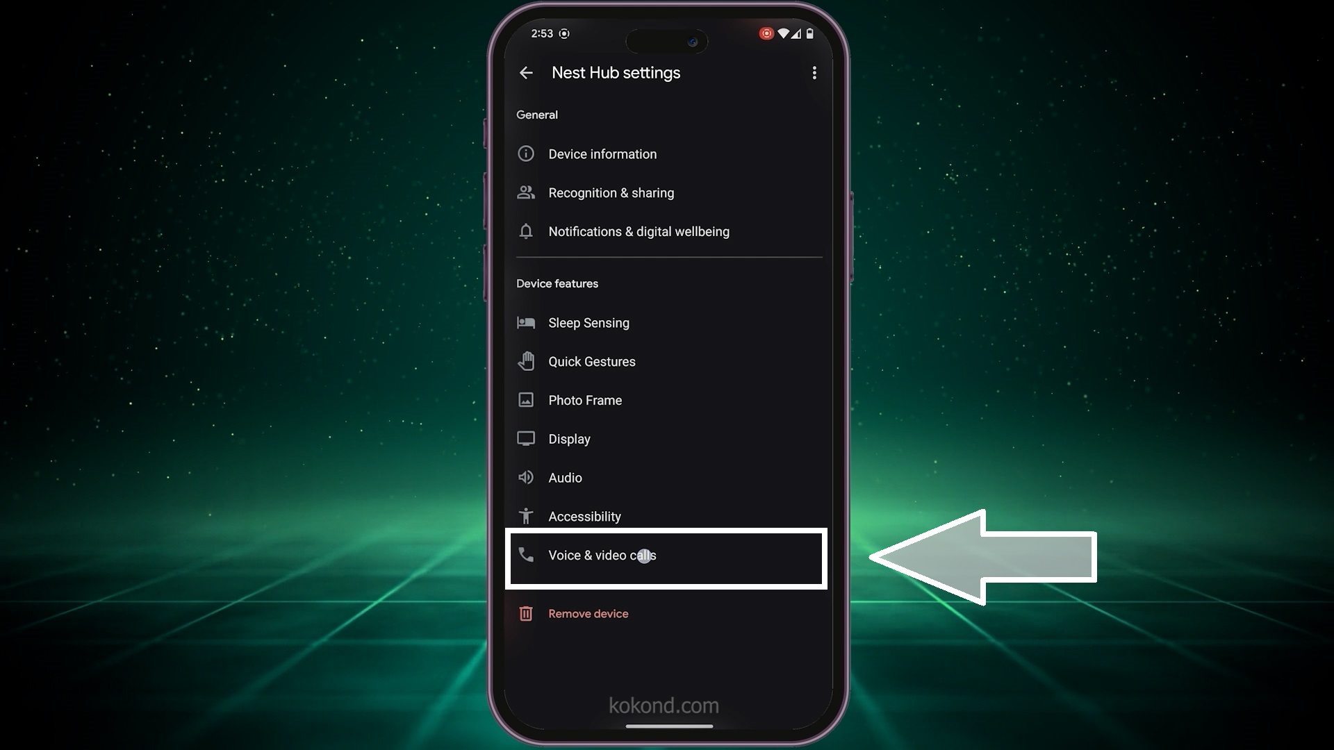Image resolution: width=1334 pixels, height=750 pixels.
Task: Open Quick Gestures settings
Action: click(591, 361)
